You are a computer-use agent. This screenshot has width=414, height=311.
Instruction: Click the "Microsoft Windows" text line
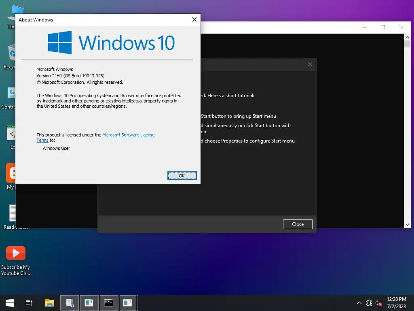[x=55, y=69]
